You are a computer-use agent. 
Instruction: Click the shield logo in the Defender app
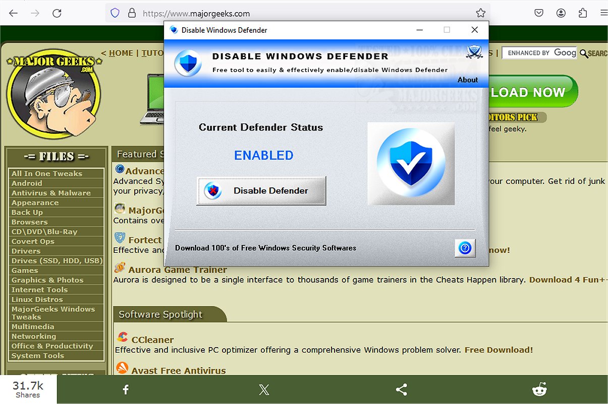[187, 64]
